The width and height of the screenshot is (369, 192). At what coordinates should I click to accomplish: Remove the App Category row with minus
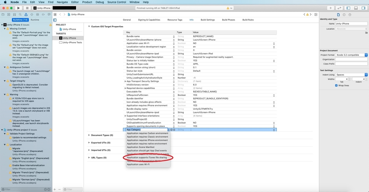tap(174, 130)
